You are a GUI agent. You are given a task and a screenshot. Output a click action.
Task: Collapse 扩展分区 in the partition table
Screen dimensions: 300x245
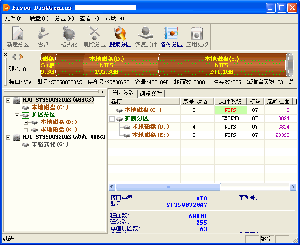[x=112, y=119]
